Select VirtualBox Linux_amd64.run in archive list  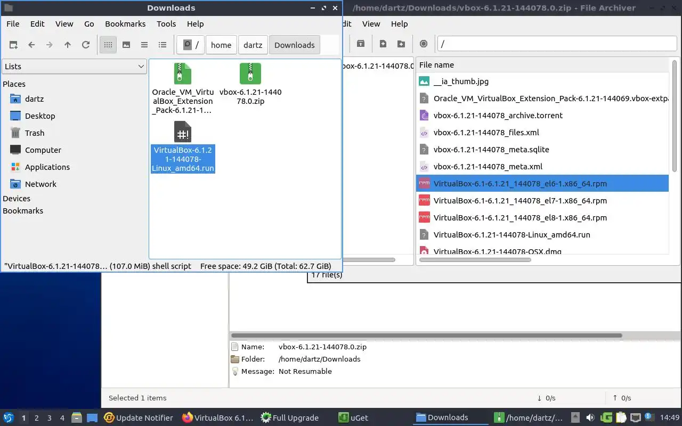pos(542,235)
